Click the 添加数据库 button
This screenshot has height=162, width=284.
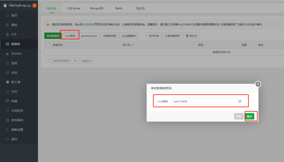(x=53, y=36)
